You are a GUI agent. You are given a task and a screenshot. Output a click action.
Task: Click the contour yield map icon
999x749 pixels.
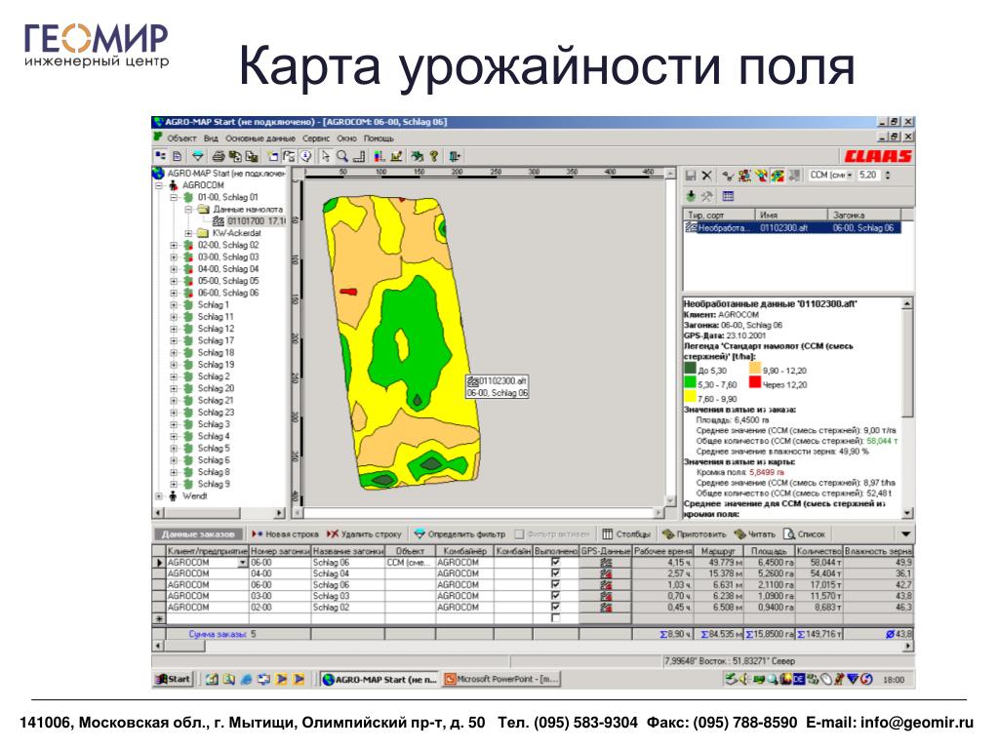pos(778,176)
